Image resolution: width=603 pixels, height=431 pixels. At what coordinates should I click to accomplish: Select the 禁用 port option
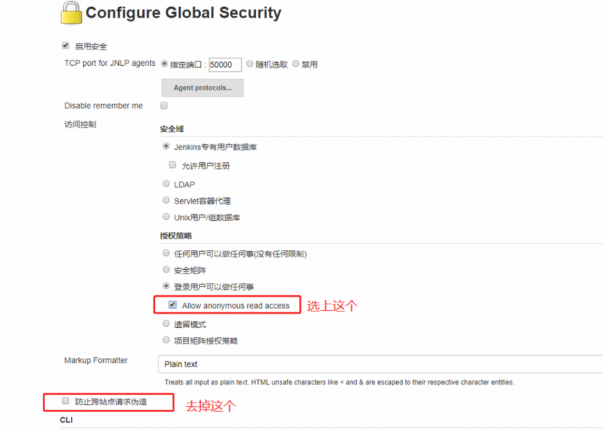[296, 64]
